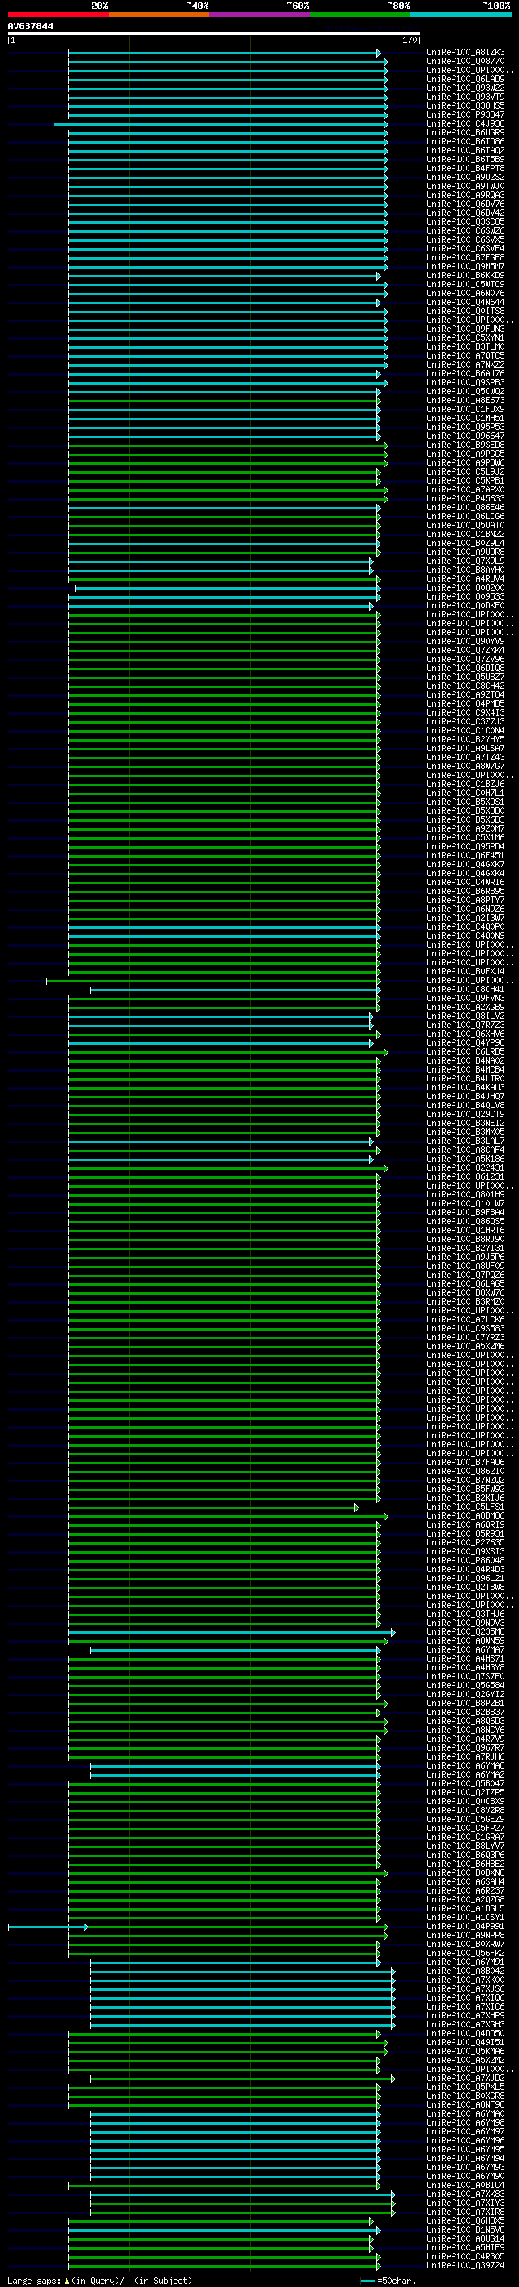Select UniRef100_O22431 entry
The image size is (519, 2287).
[465, 1168]
